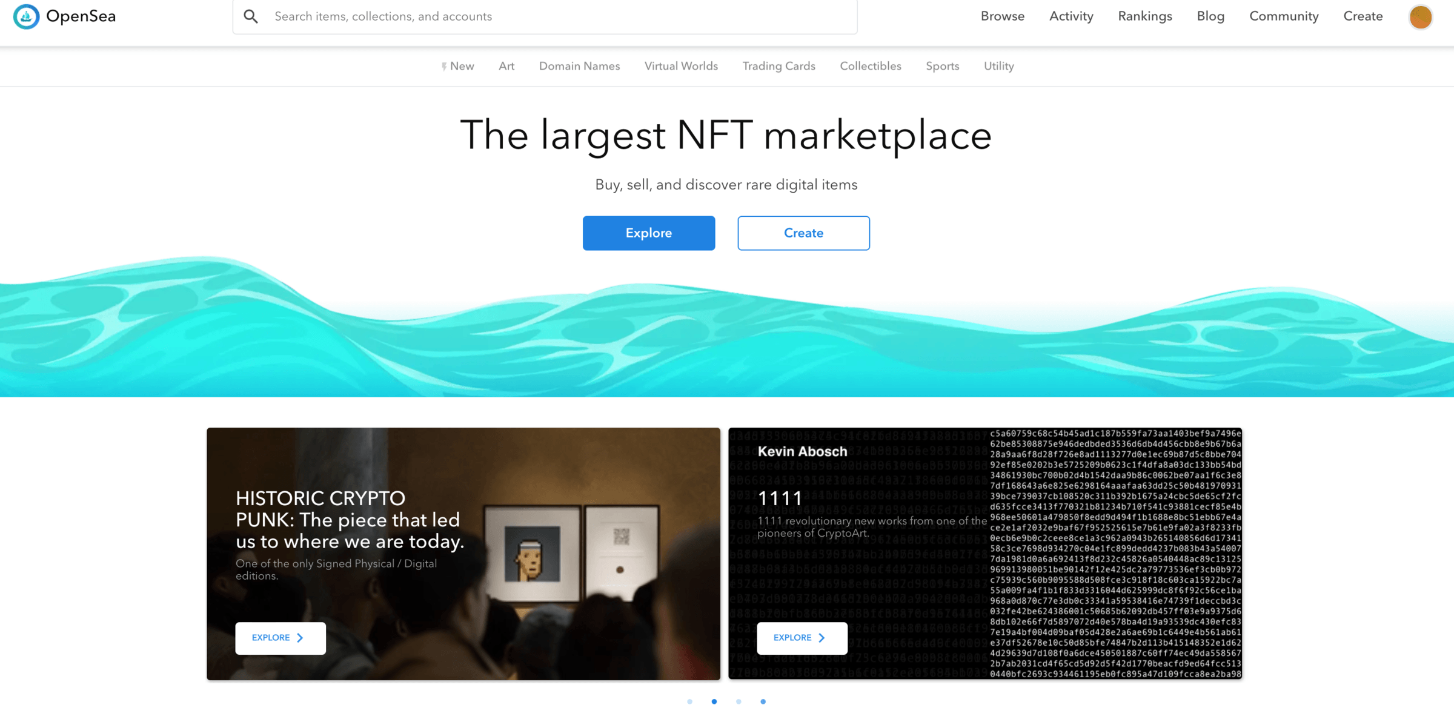1454x722 pixels.
Task: Click the arrow icon on Crypto Punk Explore
Action: [x=300, y=638]
